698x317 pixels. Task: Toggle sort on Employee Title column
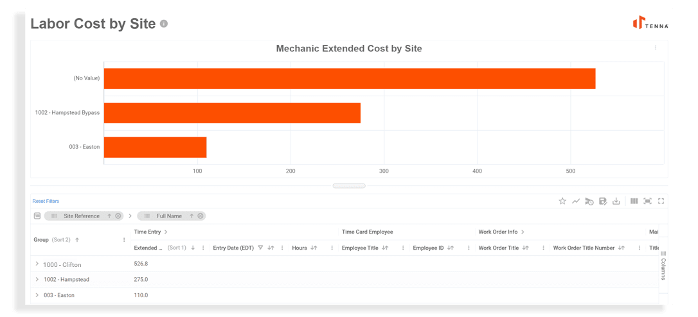[386, 248]
